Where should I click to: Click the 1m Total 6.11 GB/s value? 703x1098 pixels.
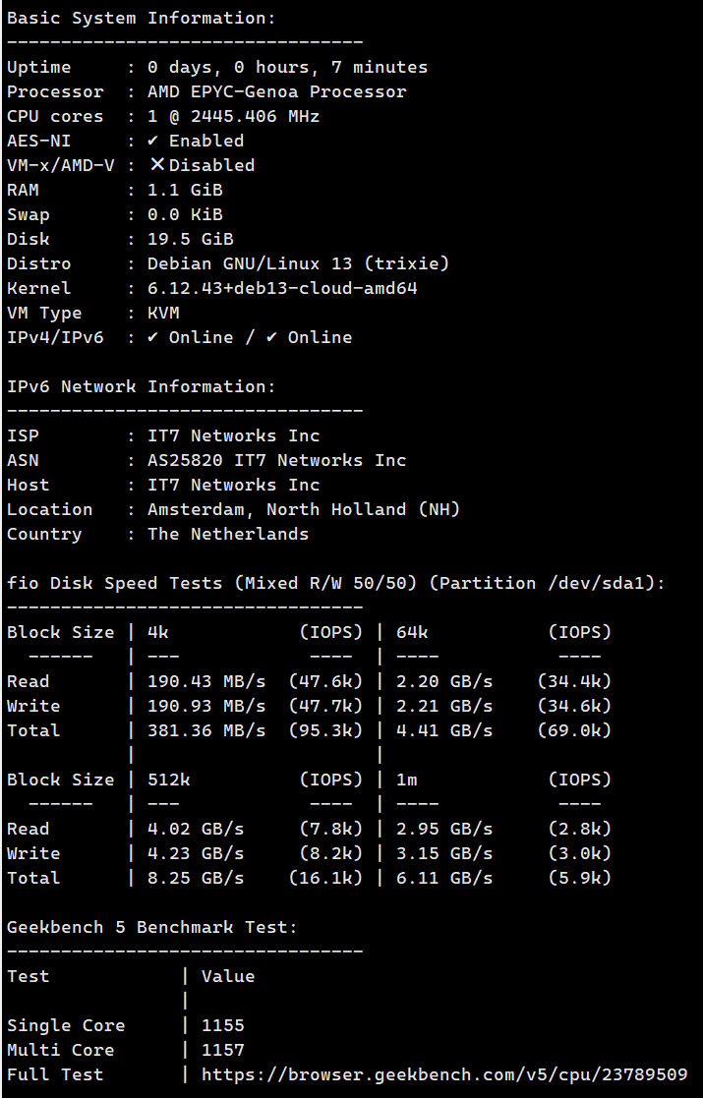tap(444, 878)
